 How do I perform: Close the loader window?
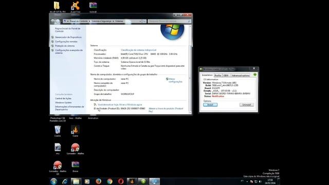(x=254, y=68)
